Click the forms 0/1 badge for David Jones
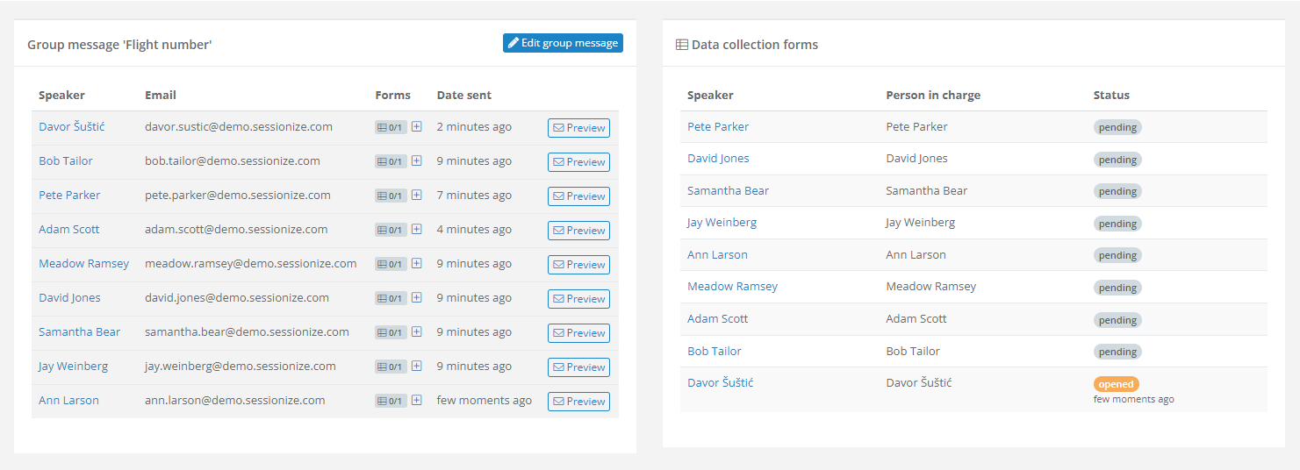The image size is (1300, 470). (x=391, y=298)
